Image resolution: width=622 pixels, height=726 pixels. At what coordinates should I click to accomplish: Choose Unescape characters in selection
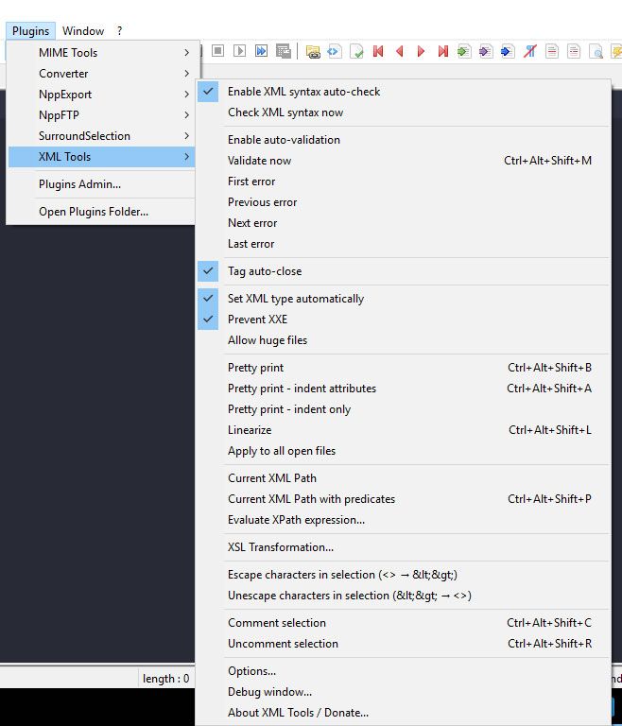coord(404,596)
